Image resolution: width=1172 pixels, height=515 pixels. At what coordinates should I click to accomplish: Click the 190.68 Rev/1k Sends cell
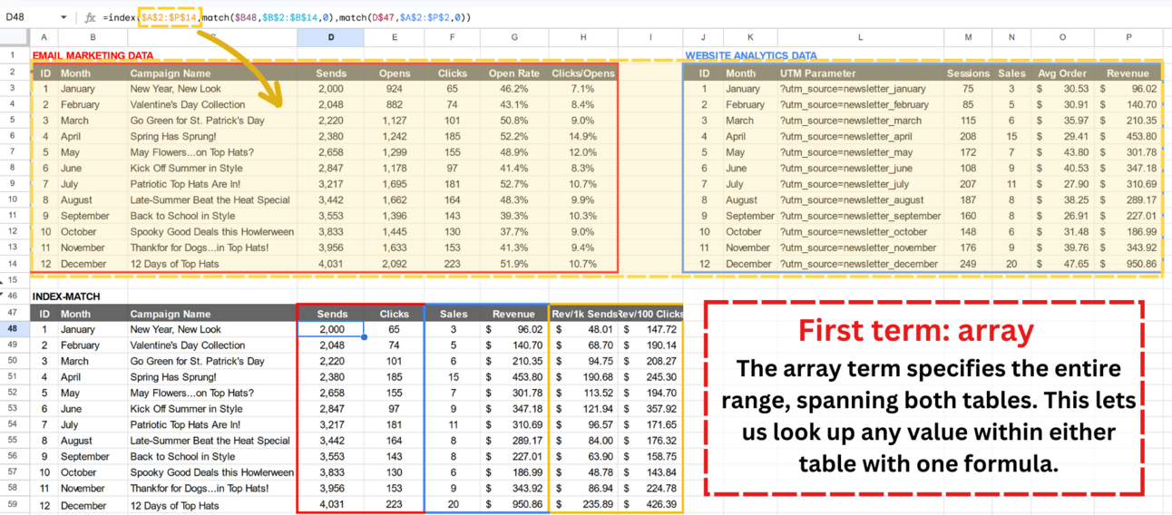(x=583, y=377)
